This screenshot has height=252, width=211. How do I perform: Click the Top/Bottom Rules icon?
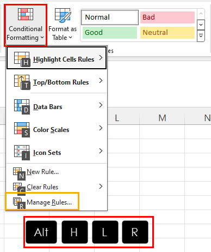22,82
